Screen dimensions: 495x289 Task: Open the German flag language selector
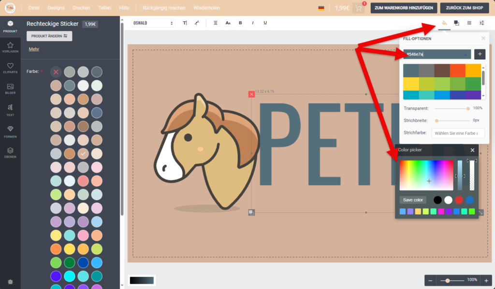pyautogui.click(x=321, y=8)
